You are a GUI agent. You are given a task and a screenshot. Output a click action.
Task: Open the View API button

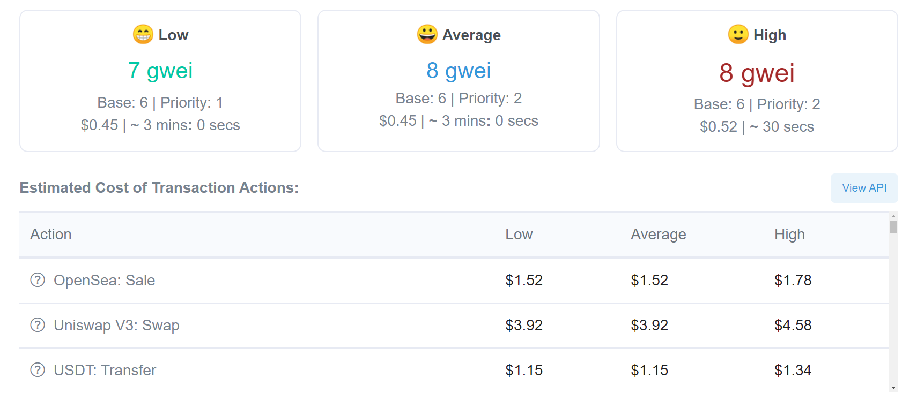click(x=864, y=188)
